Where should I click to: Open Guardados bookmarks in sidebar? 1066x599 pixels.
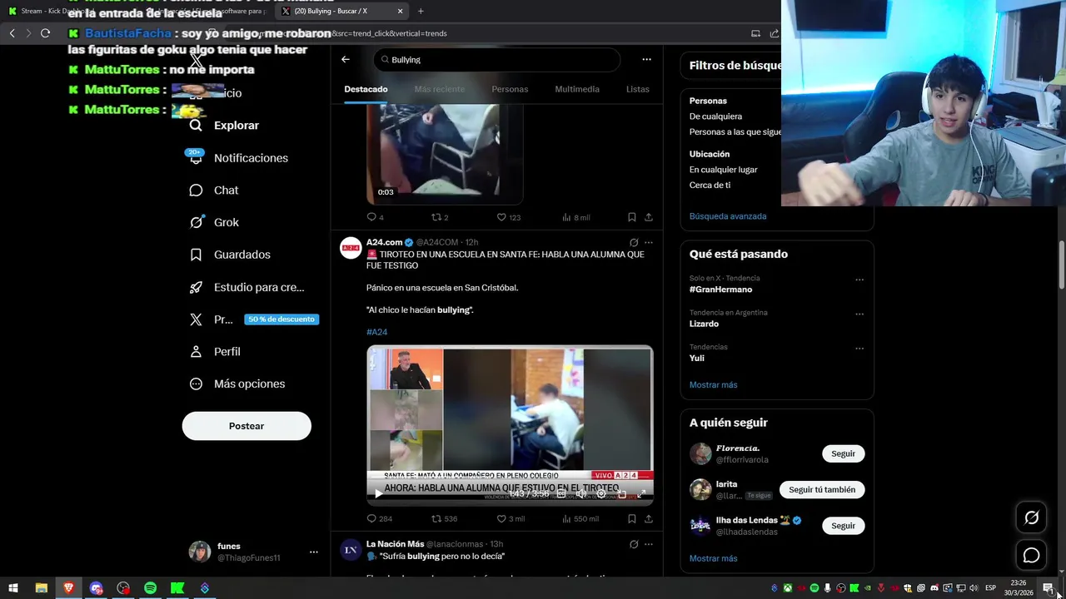click(x=230, y=255)
